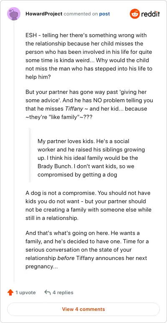Click the "View 4 comments" button

coord(83,309)
